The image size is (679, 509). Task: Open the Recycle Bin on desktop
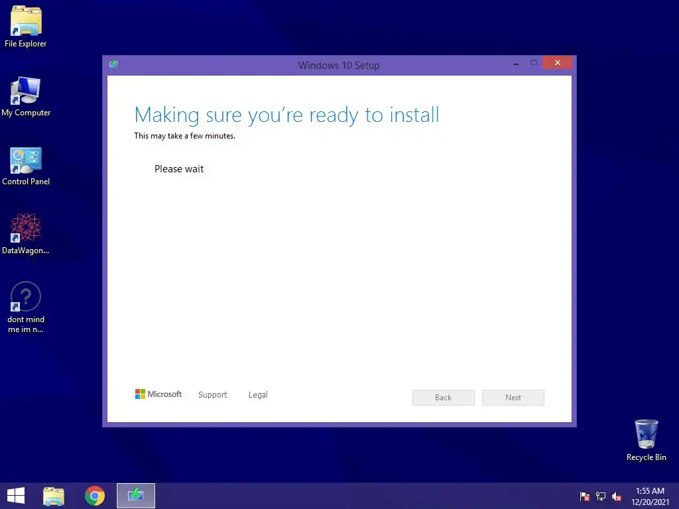click(646, 440)
